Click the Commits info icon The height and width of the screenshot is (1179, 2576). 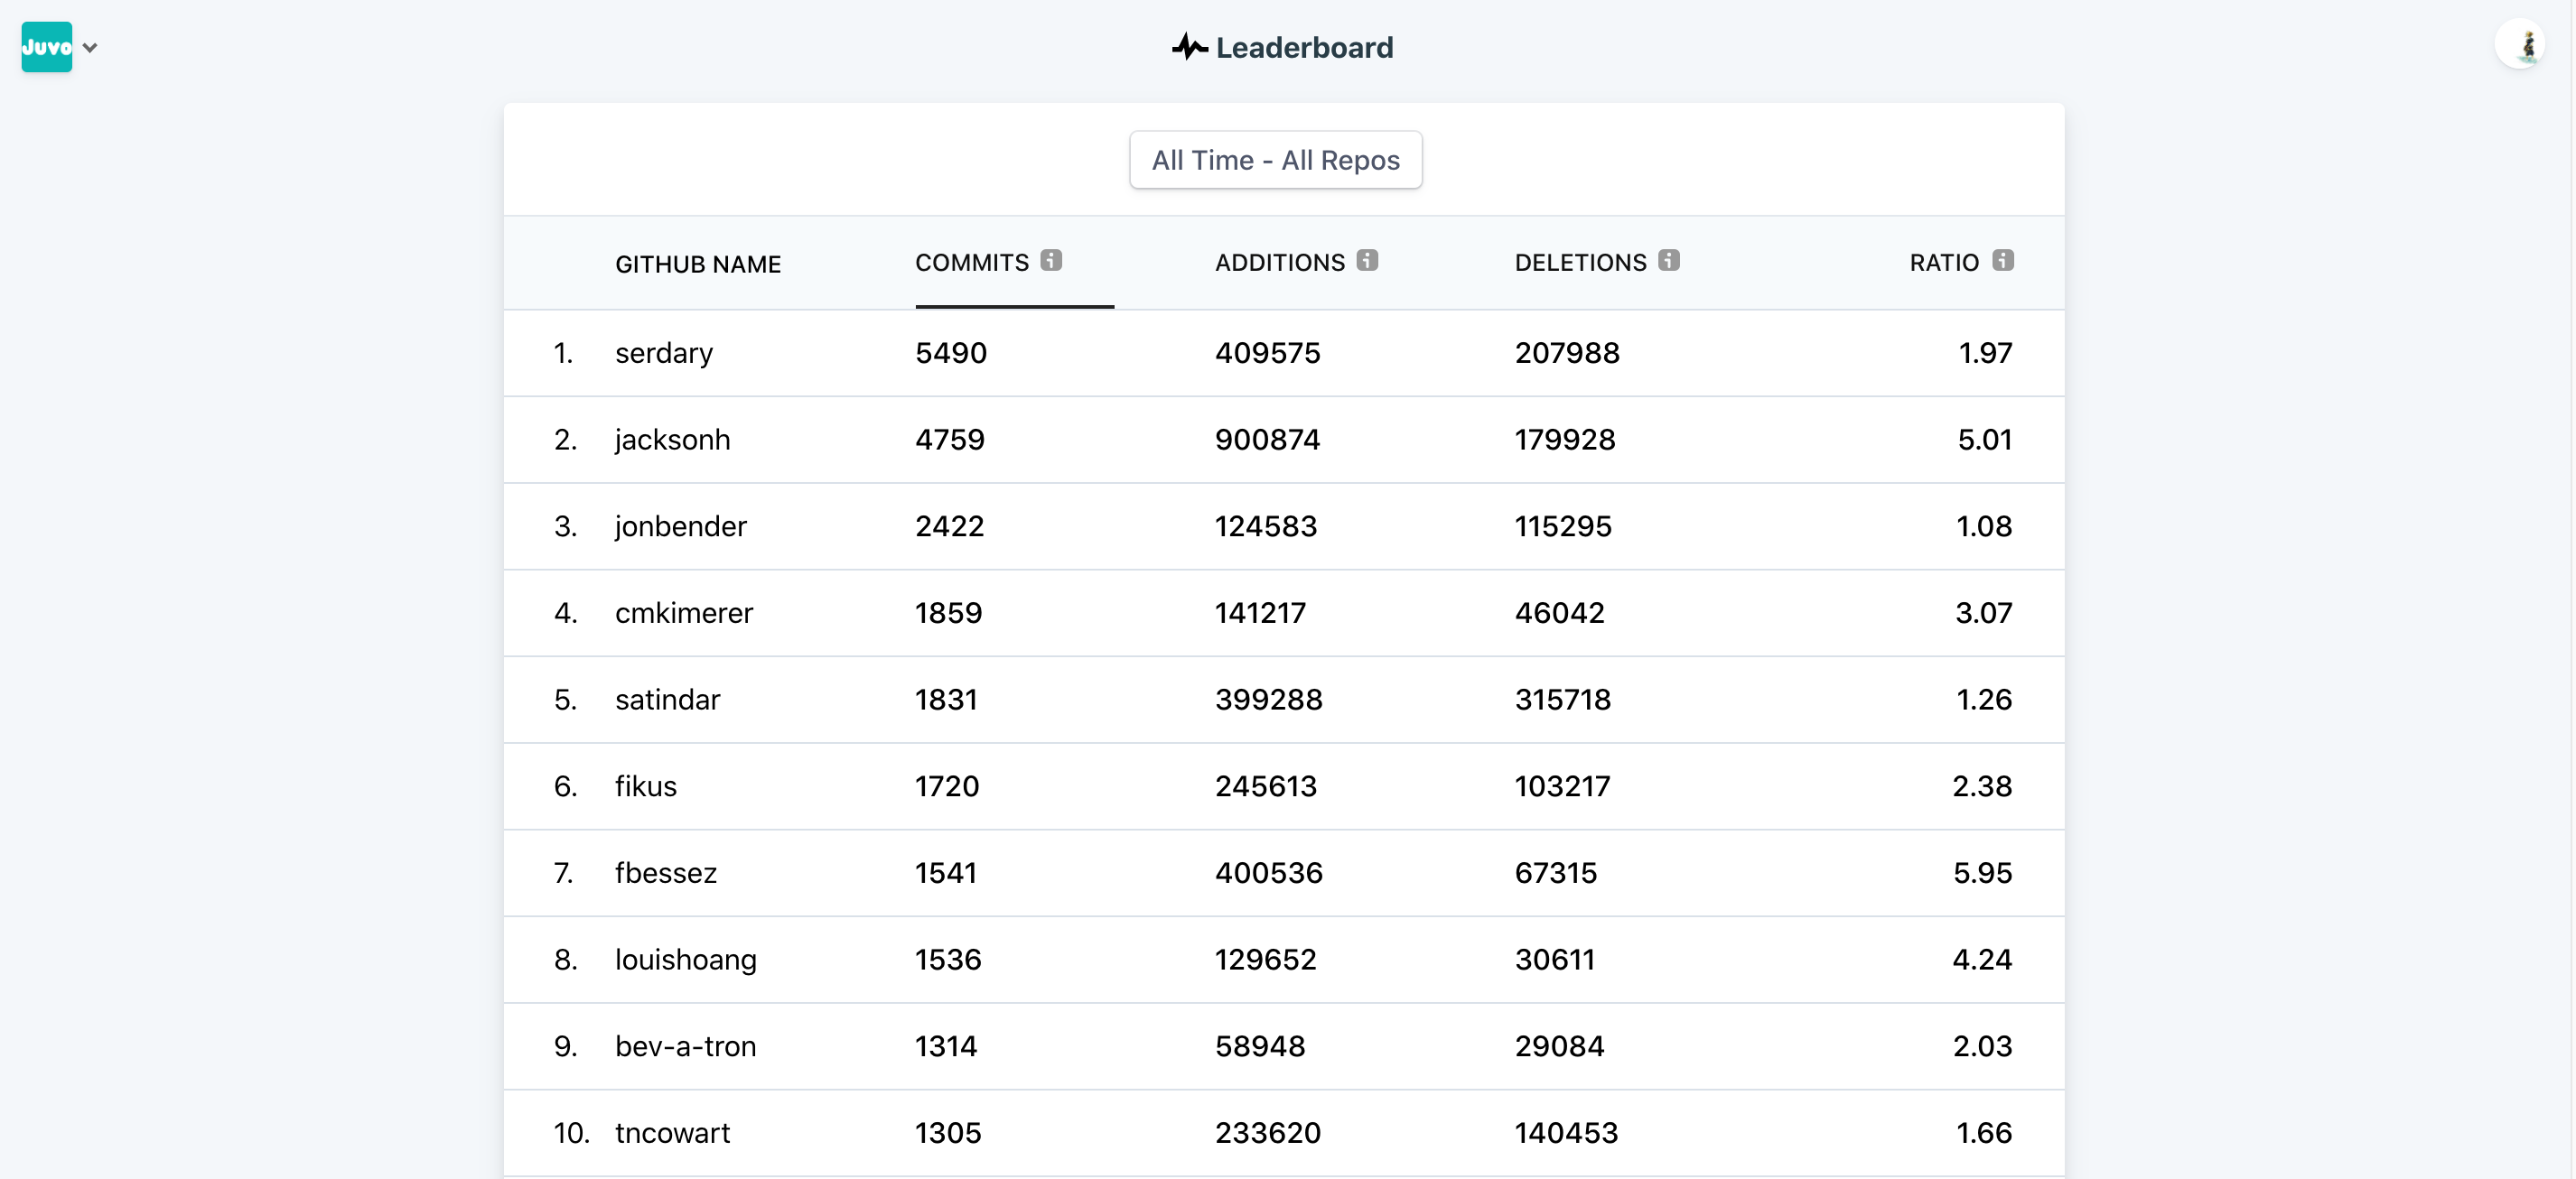click(1051, 260)
